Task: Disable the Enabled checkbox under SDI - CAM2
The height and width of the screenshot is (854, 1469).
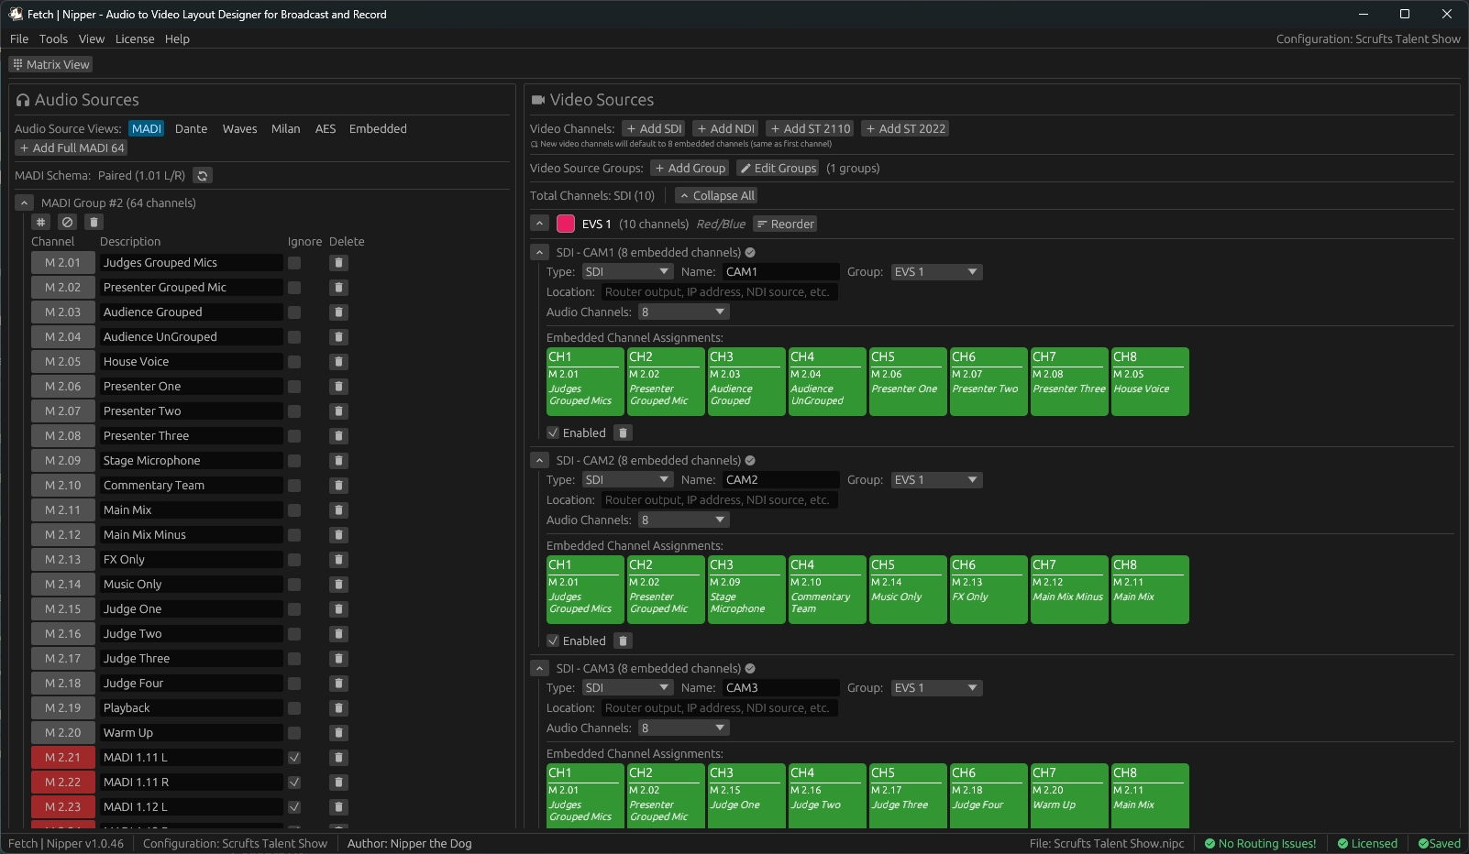Action: coord(553,640)
